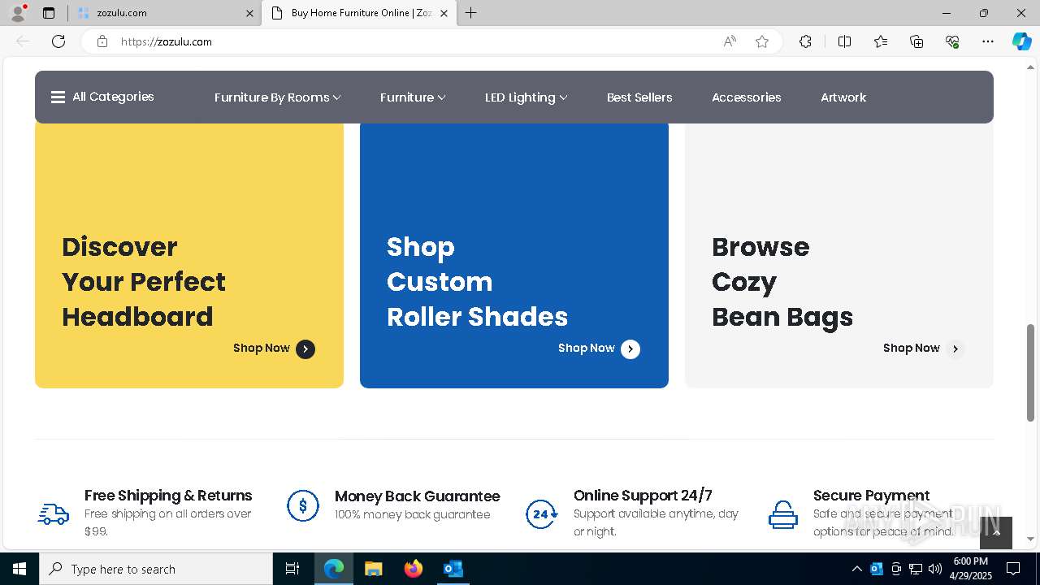Click the page vertical scrollbar thumb
Screen dimensions: 1040x585
click(x=1031, y=372)
